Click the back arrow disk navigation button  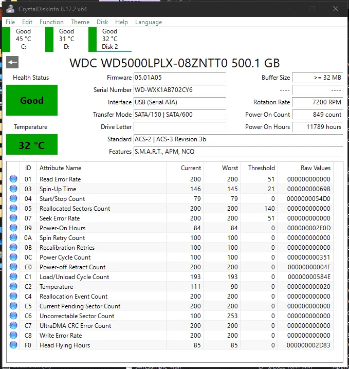[x=12, y=62]
